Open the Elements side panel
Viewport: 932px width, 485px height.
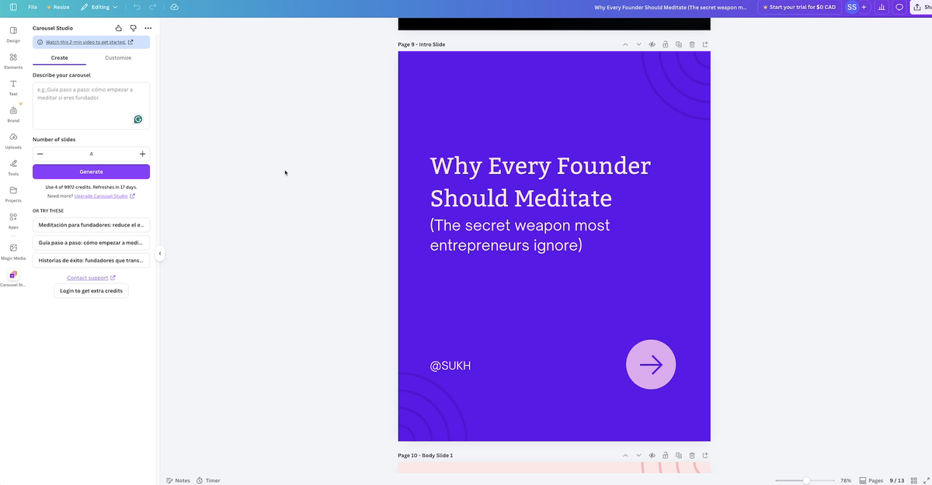(x=13, y=61)
